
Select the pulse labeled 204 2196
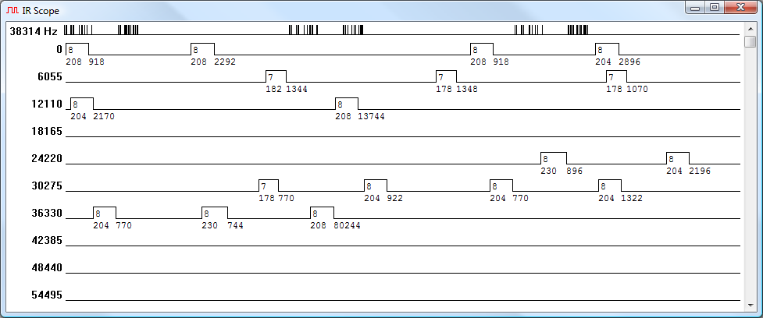(x=677, y=158)
